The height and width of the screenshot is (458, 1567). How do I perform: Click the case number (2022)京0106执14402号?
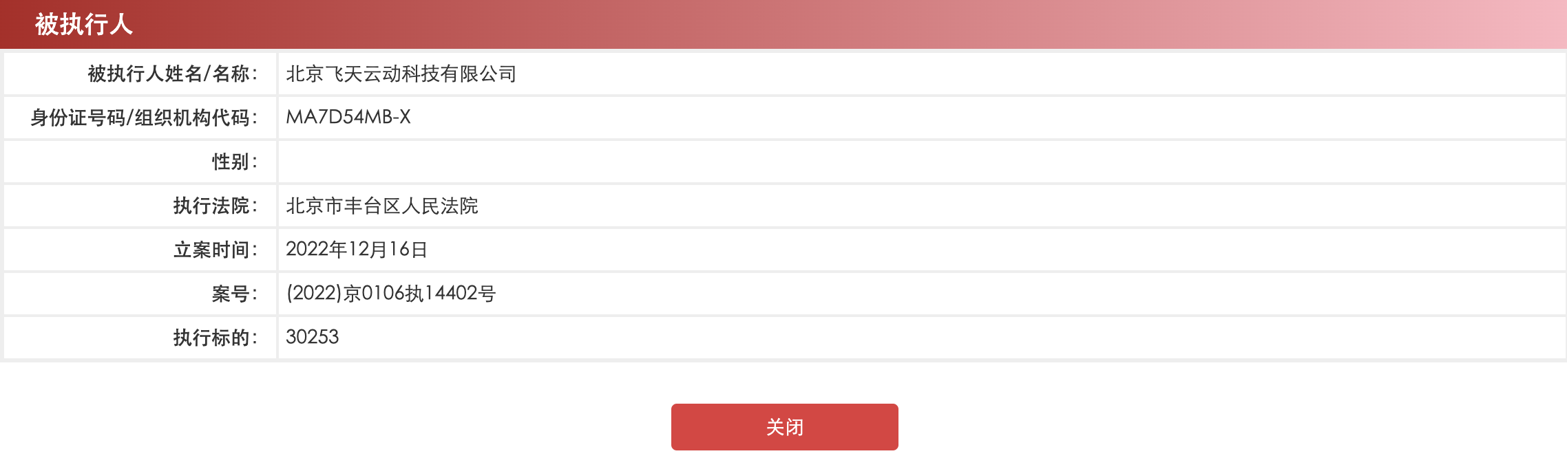(391, 293)
